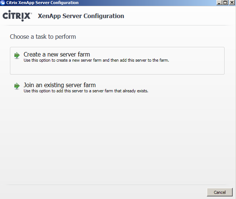This screenshot has width=236, height=199.
Task: Click the Citrix XenApp icon in the title bar
Action: 3,3
